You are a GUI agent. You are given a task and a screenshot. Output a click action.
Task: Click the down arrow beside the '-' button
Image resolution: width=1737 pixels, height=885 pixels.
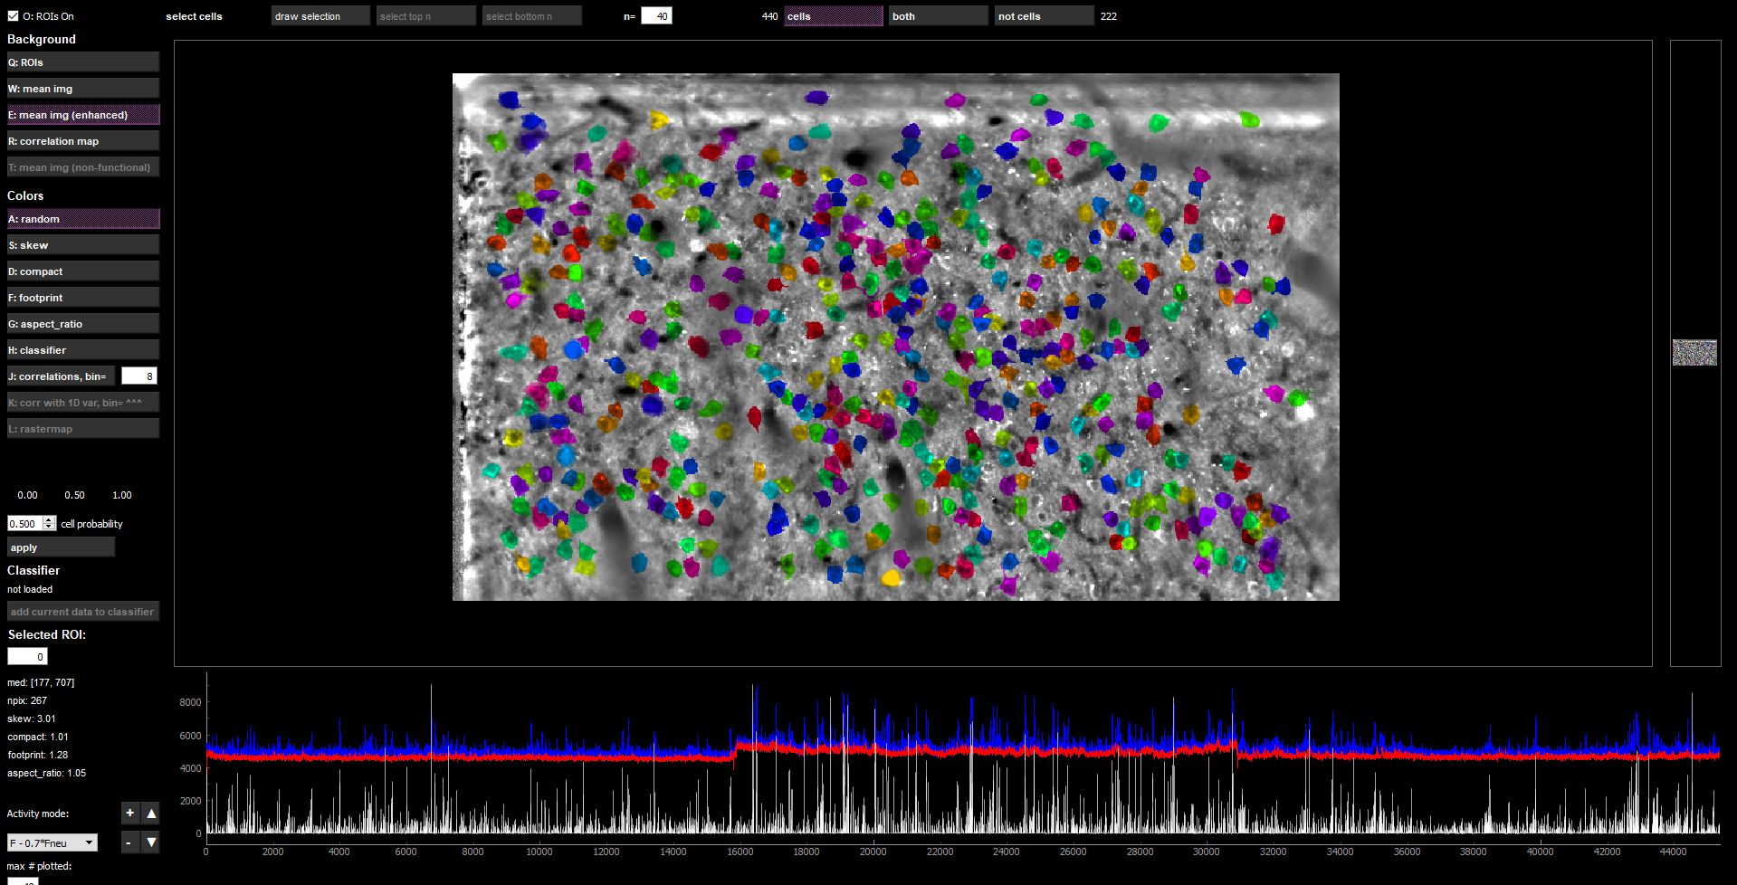pos(151,842)
